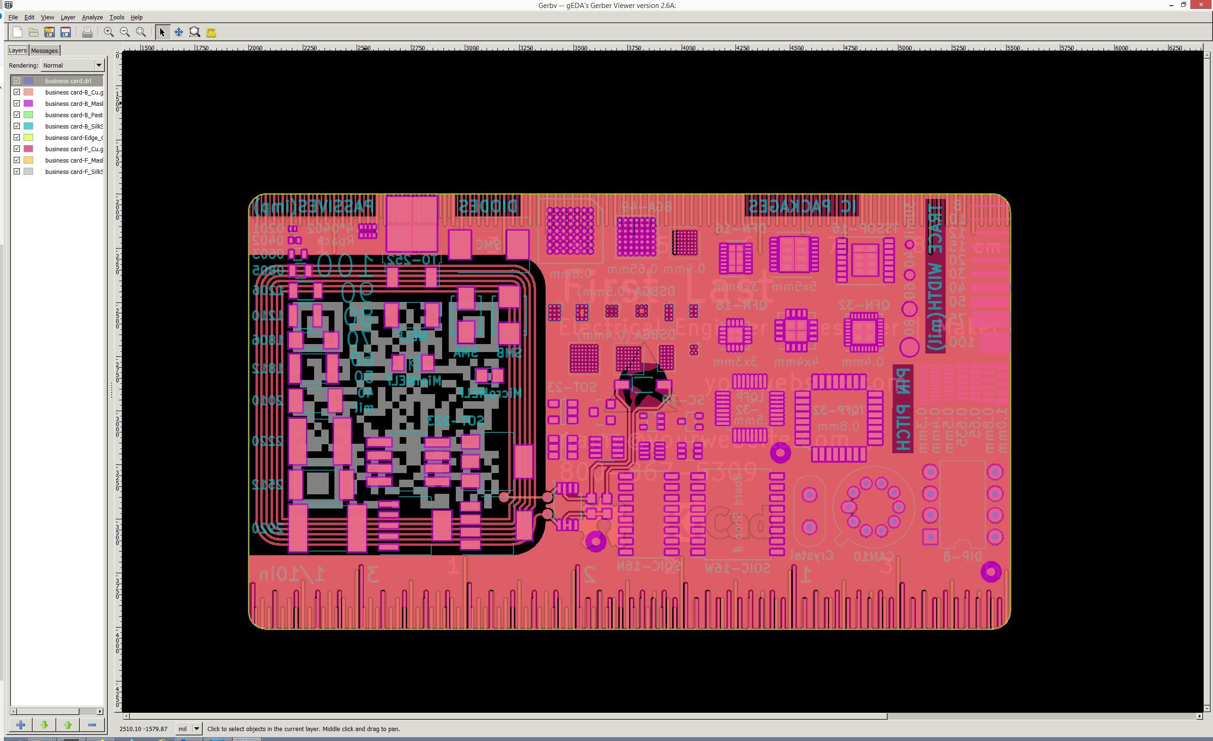Select the business card-B_Cu.g layer name

[x=74, y=92]
